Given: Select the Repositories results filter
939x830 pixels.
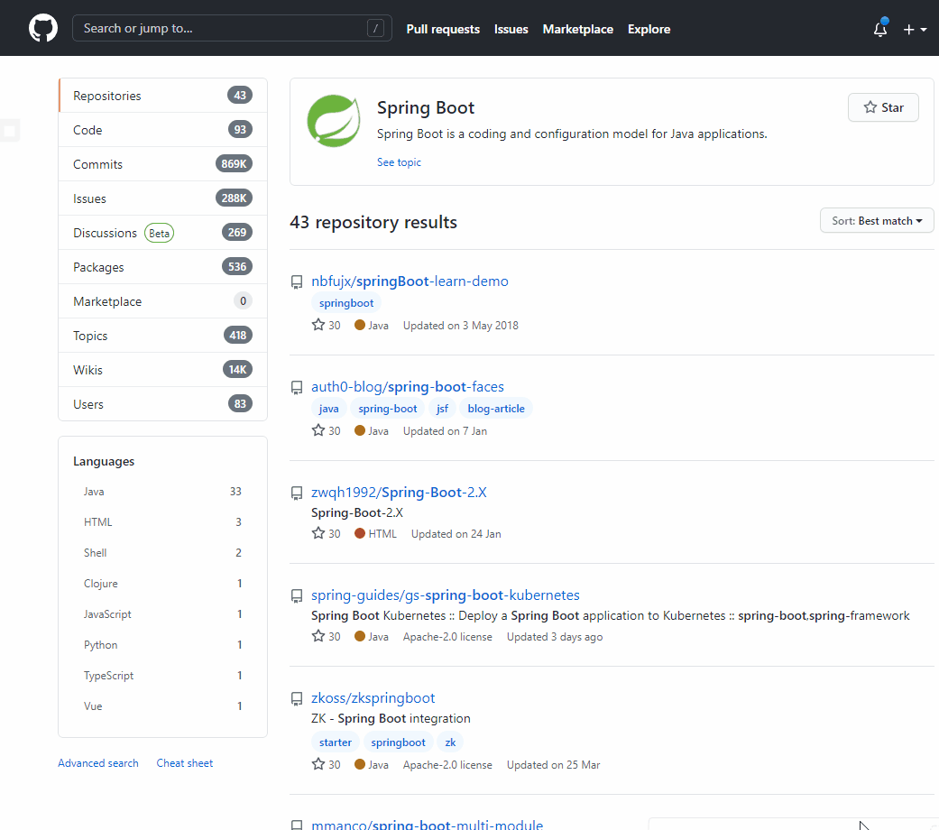Looking at the screenshot, I should click(163, 96).
